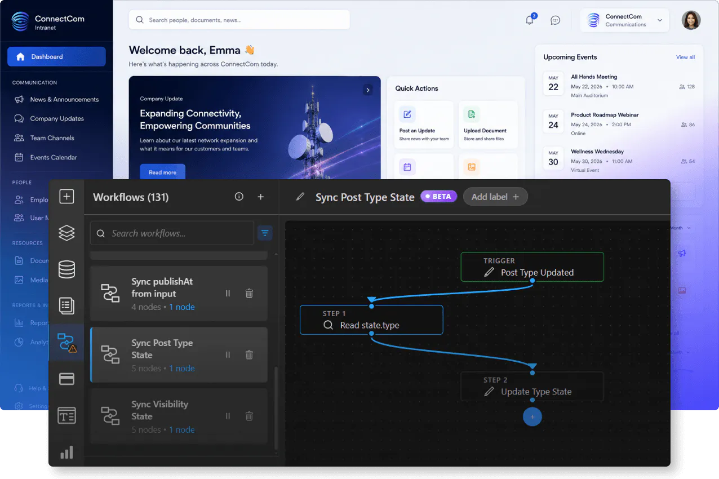
Task: Open the database icon in dark sidebar
Action: (66, 269)
